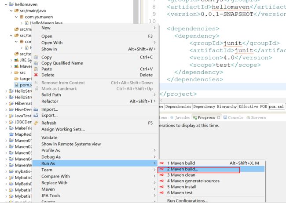Switch to the Effective POM tab
The width and height of the screenshot is (286, 203).
click(x=253, y=107)
